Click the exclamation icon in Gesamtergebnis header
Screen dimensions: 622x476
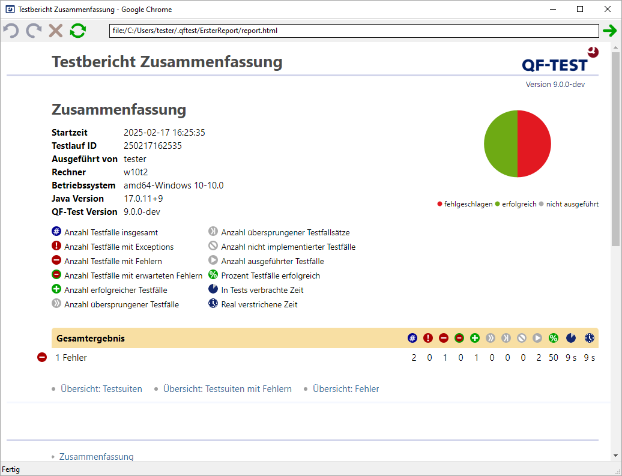tap(427, 338)
